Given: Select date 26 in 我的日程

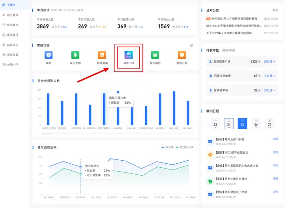Looking at the screenshot, I should 256,123.
